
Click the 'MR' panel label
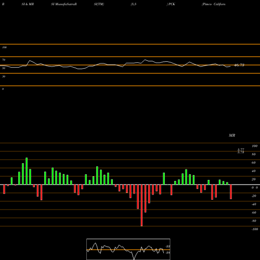click(232, 135)
